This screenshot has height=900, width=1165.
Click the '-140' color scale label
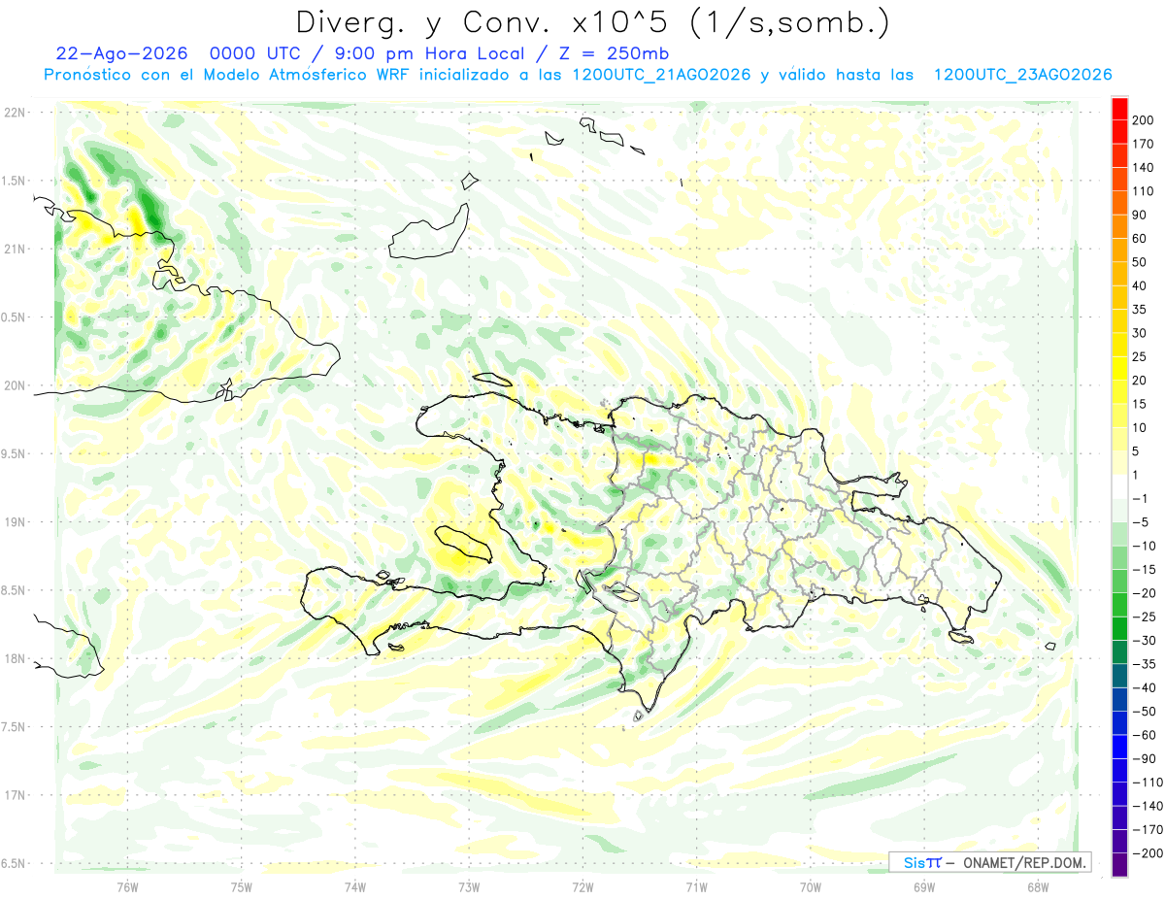[x=1148, y=806]
